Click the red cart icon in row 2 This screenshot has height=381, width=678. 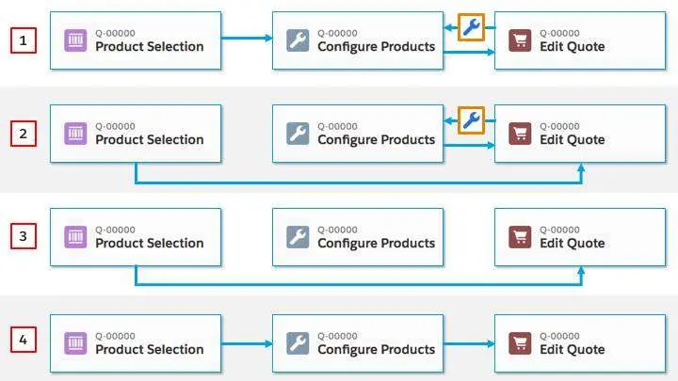(x=520, y=133)
